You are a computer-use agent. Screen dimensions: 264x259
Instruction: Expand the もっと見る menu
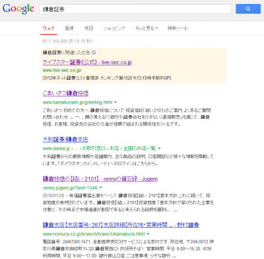coord(147,28)
